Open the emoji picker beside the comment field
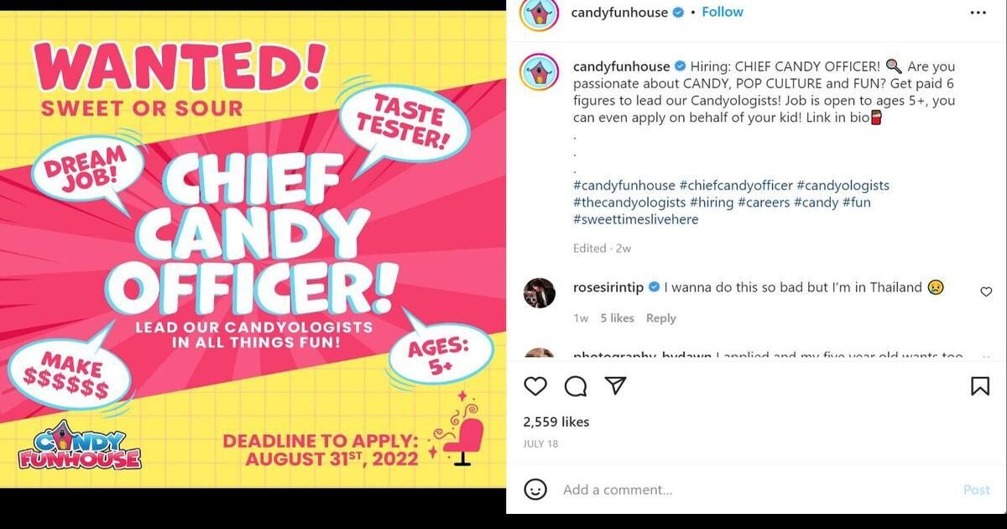The width and height of the screenshot is (1007, 529). click(535, 490)
